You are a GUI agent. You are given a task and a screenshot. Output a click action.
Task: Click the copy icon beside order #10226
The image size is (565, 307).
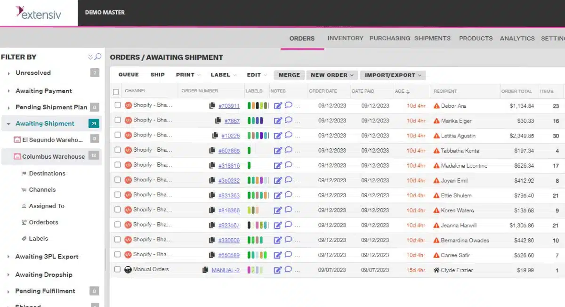[215, 136]
